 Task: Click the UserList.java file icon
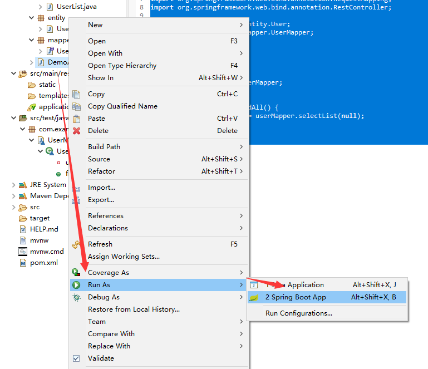(x=50, y=7)
